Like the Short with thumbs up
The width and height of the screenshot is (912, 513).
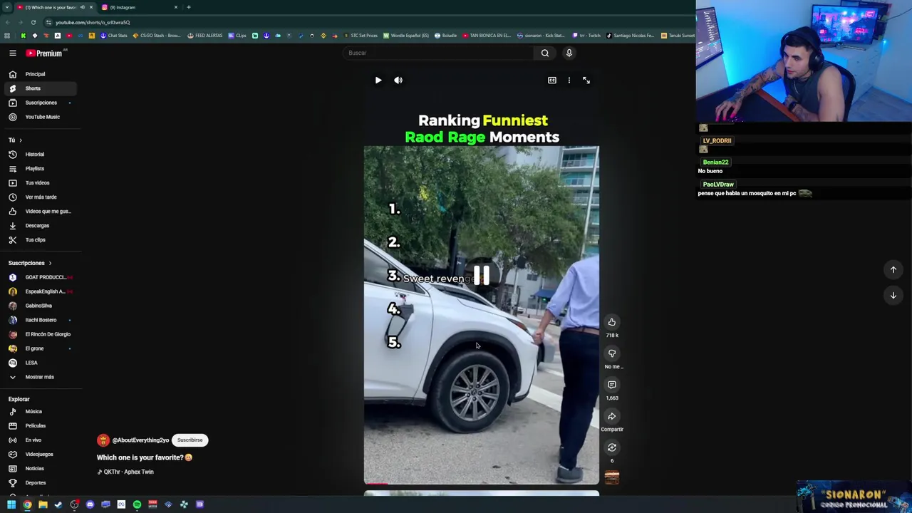[611, 322]
